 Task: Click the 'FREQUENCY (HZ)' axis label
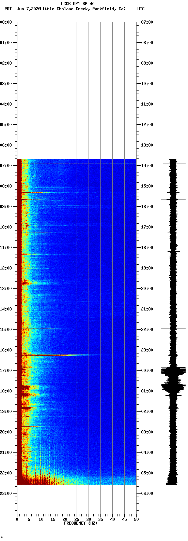(81, 523)
